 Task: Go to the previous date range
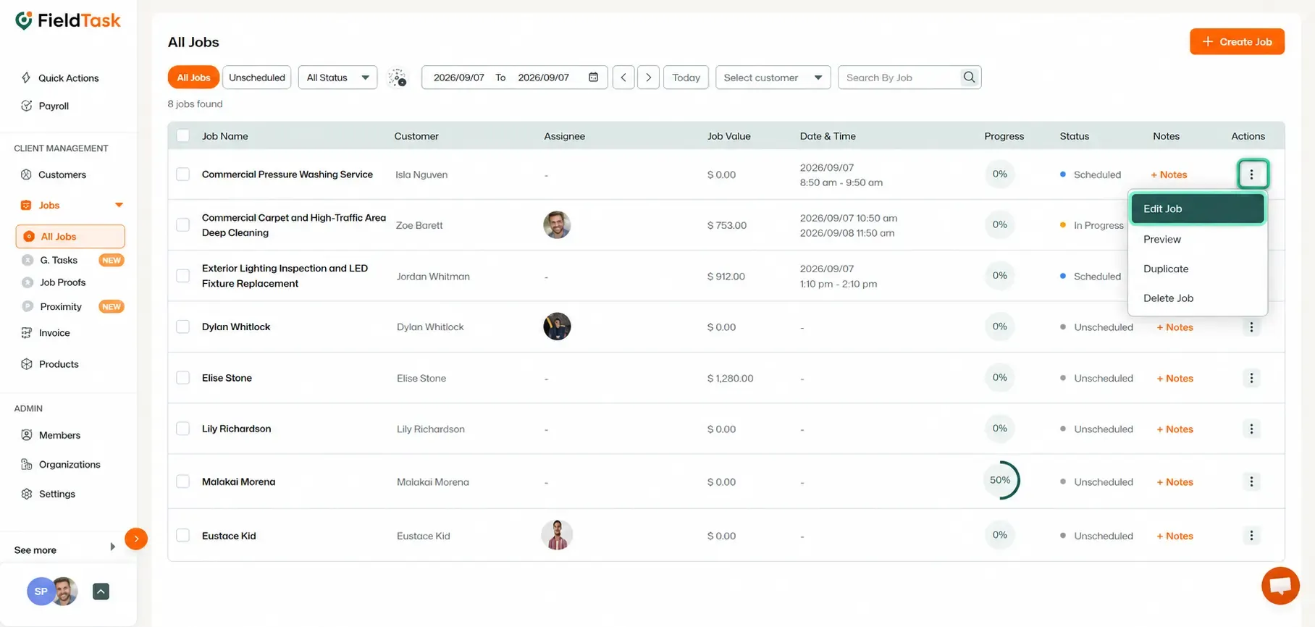[623, 77]
